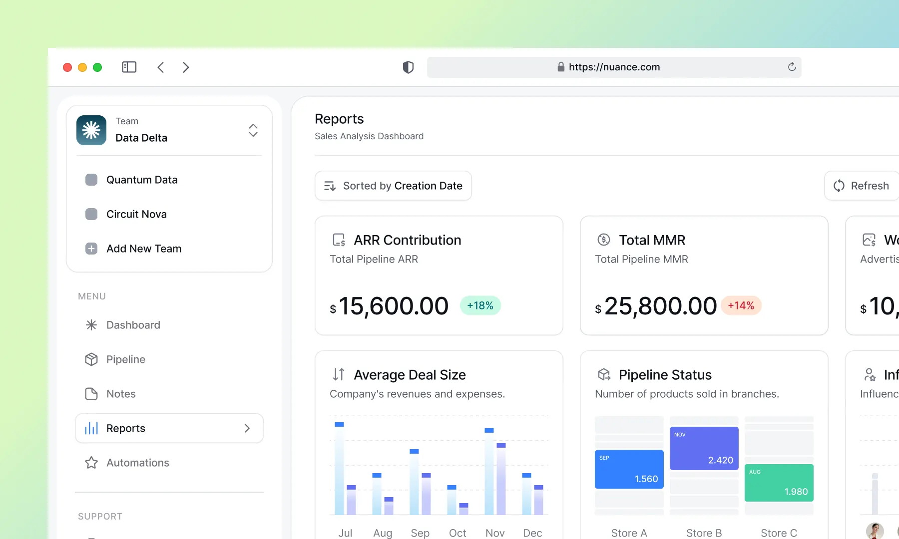Click the Store B label
Image resolution: width=899 pixels, height=539 pixels.
click(x=704, y=533)
